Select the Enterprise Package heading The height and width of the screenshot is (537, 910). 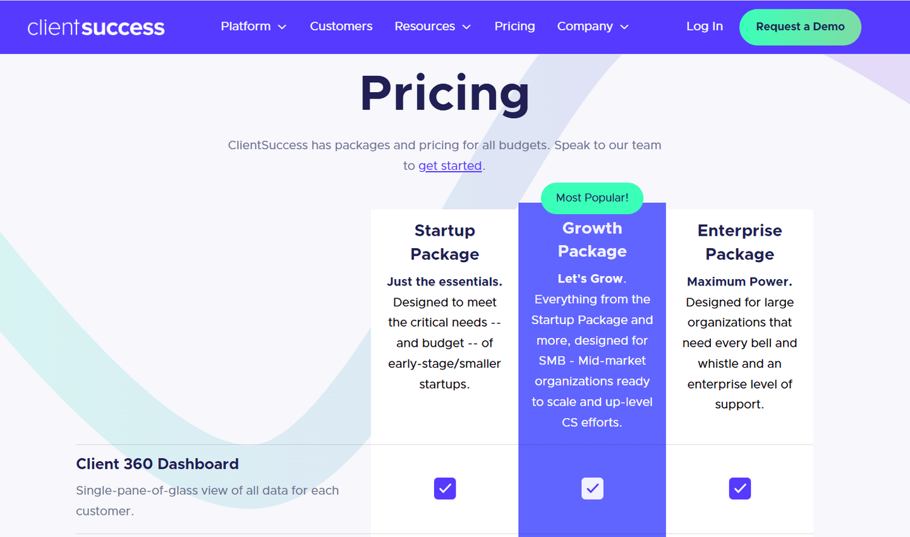coord(740,242)
